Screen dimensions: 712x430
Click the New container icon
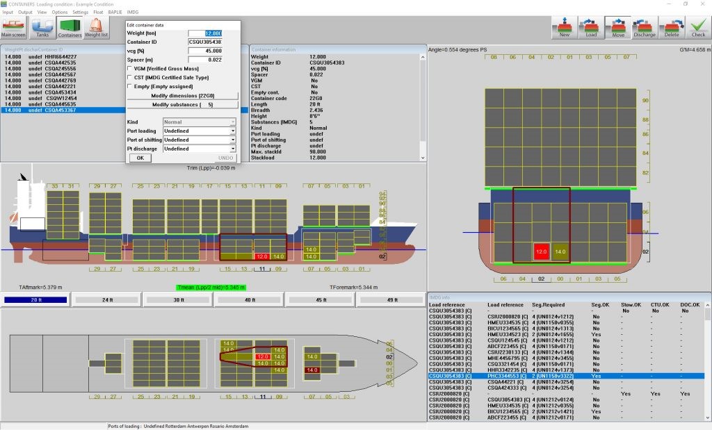(564, 26)
